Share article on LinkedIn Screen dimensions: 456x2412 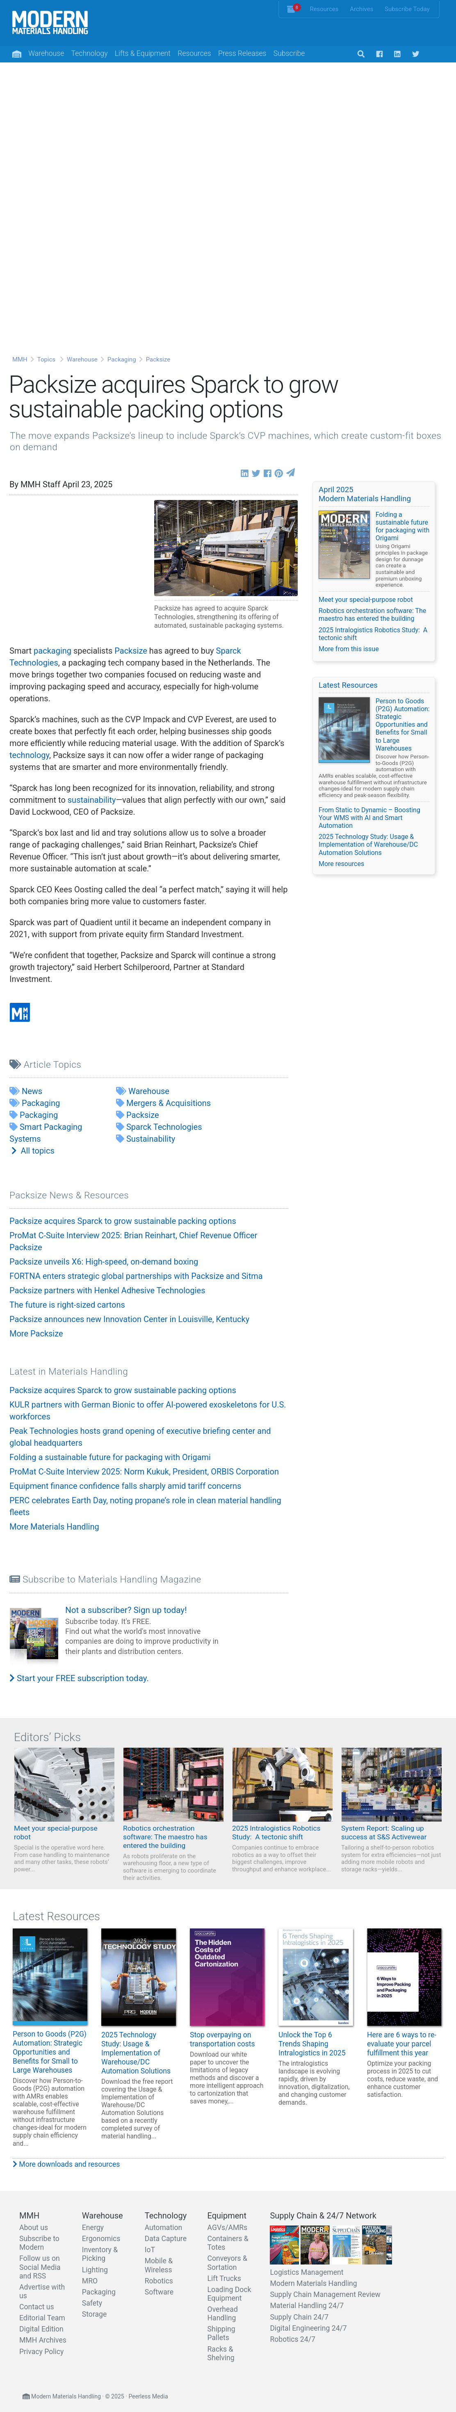tap(245, 474)
